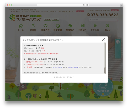128x109 pixels.
Task: Select the 診療内容 menu label
Action: pyautogui.click(x=45, y=30)
